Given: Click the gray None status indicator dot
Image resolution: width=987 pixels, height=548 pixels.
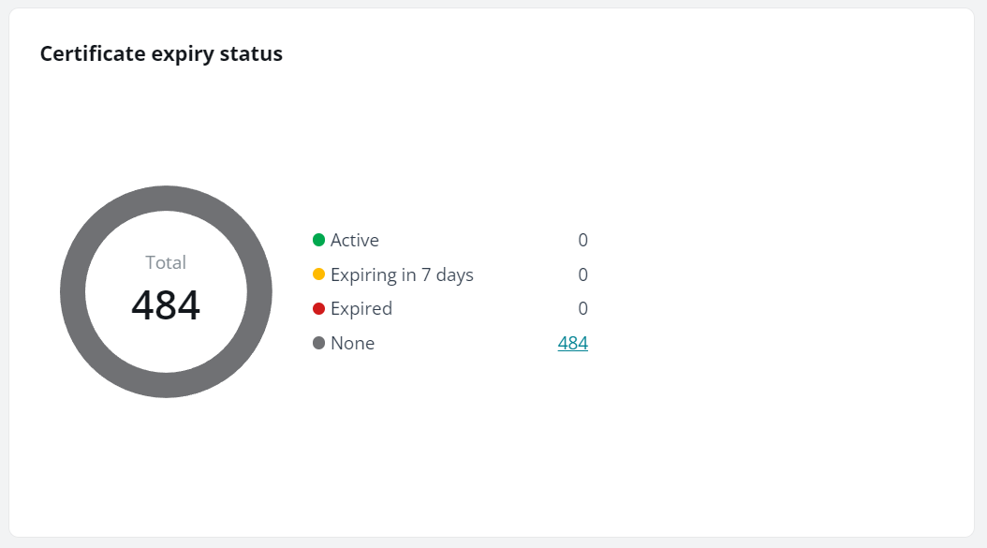Looking at the screenshot, I should 319,343.
